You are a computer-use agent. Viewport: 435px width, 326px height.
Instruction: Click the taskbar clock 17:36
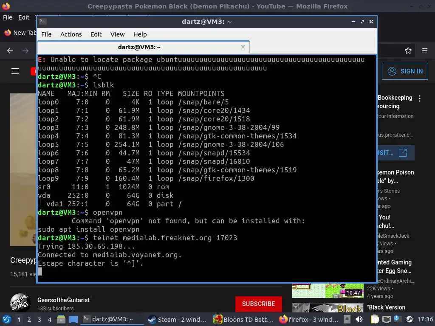click(x=425, y=319)
